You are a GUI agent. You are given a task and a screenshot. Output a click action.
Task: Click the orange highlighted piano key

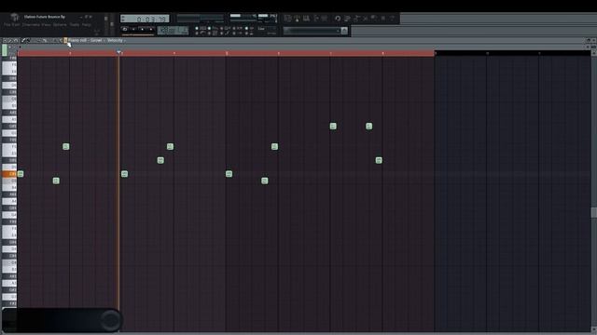pyautogui.click(x=9, y=174)
